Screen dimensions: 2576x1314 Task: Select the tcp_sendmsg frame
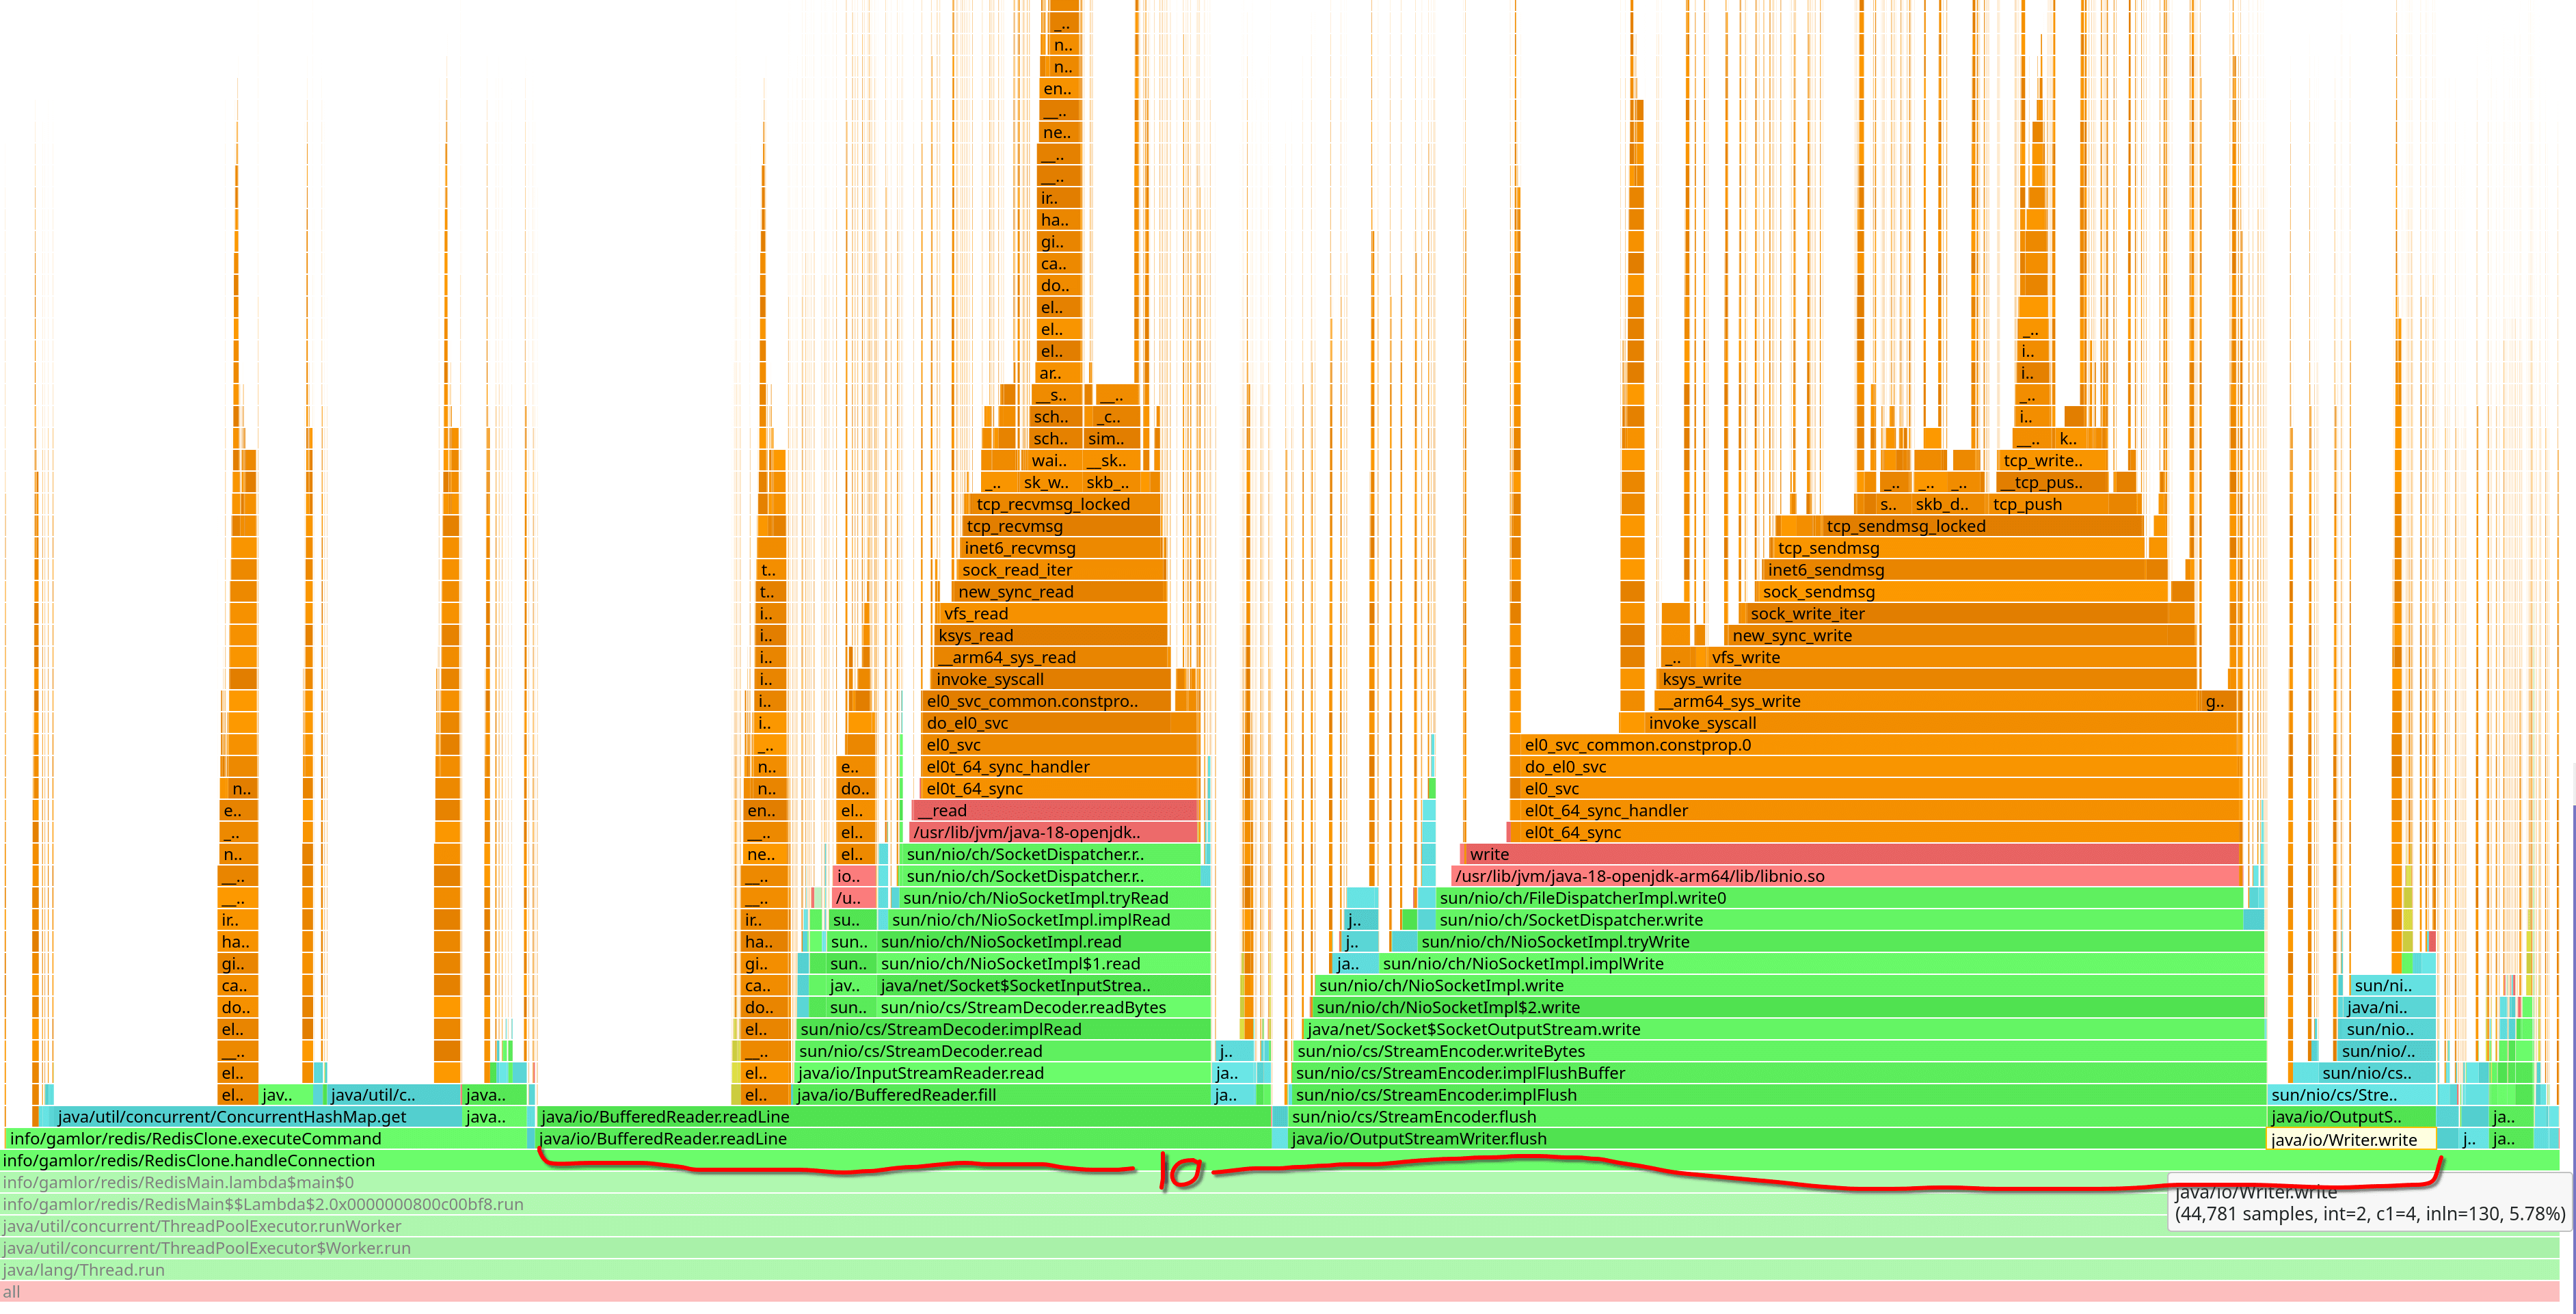tap(1958, 548)
